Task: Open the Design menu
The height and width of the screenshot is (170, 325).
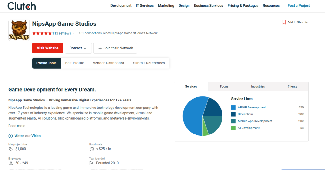Action: pos(184,6)
